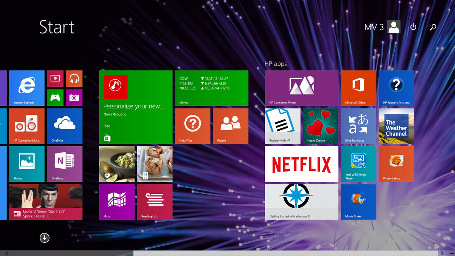Viewport: 455px width, 256px height.
Task: Open Getting Started with Windows 8 tile
Action: tap(301, 202)
